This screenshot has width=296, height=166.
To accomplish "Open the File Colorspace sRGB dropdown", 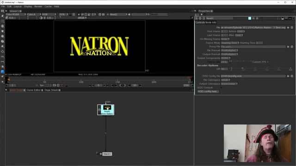I will [x=226, y=80].
